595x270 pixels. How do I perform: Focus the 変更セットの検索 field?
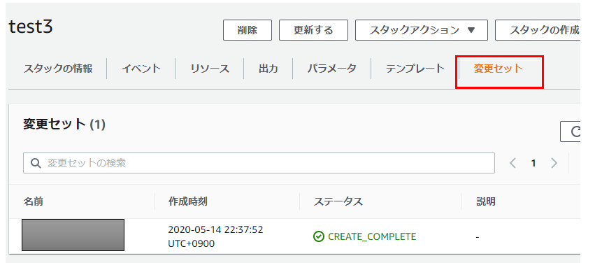click(x=259, y=163)
